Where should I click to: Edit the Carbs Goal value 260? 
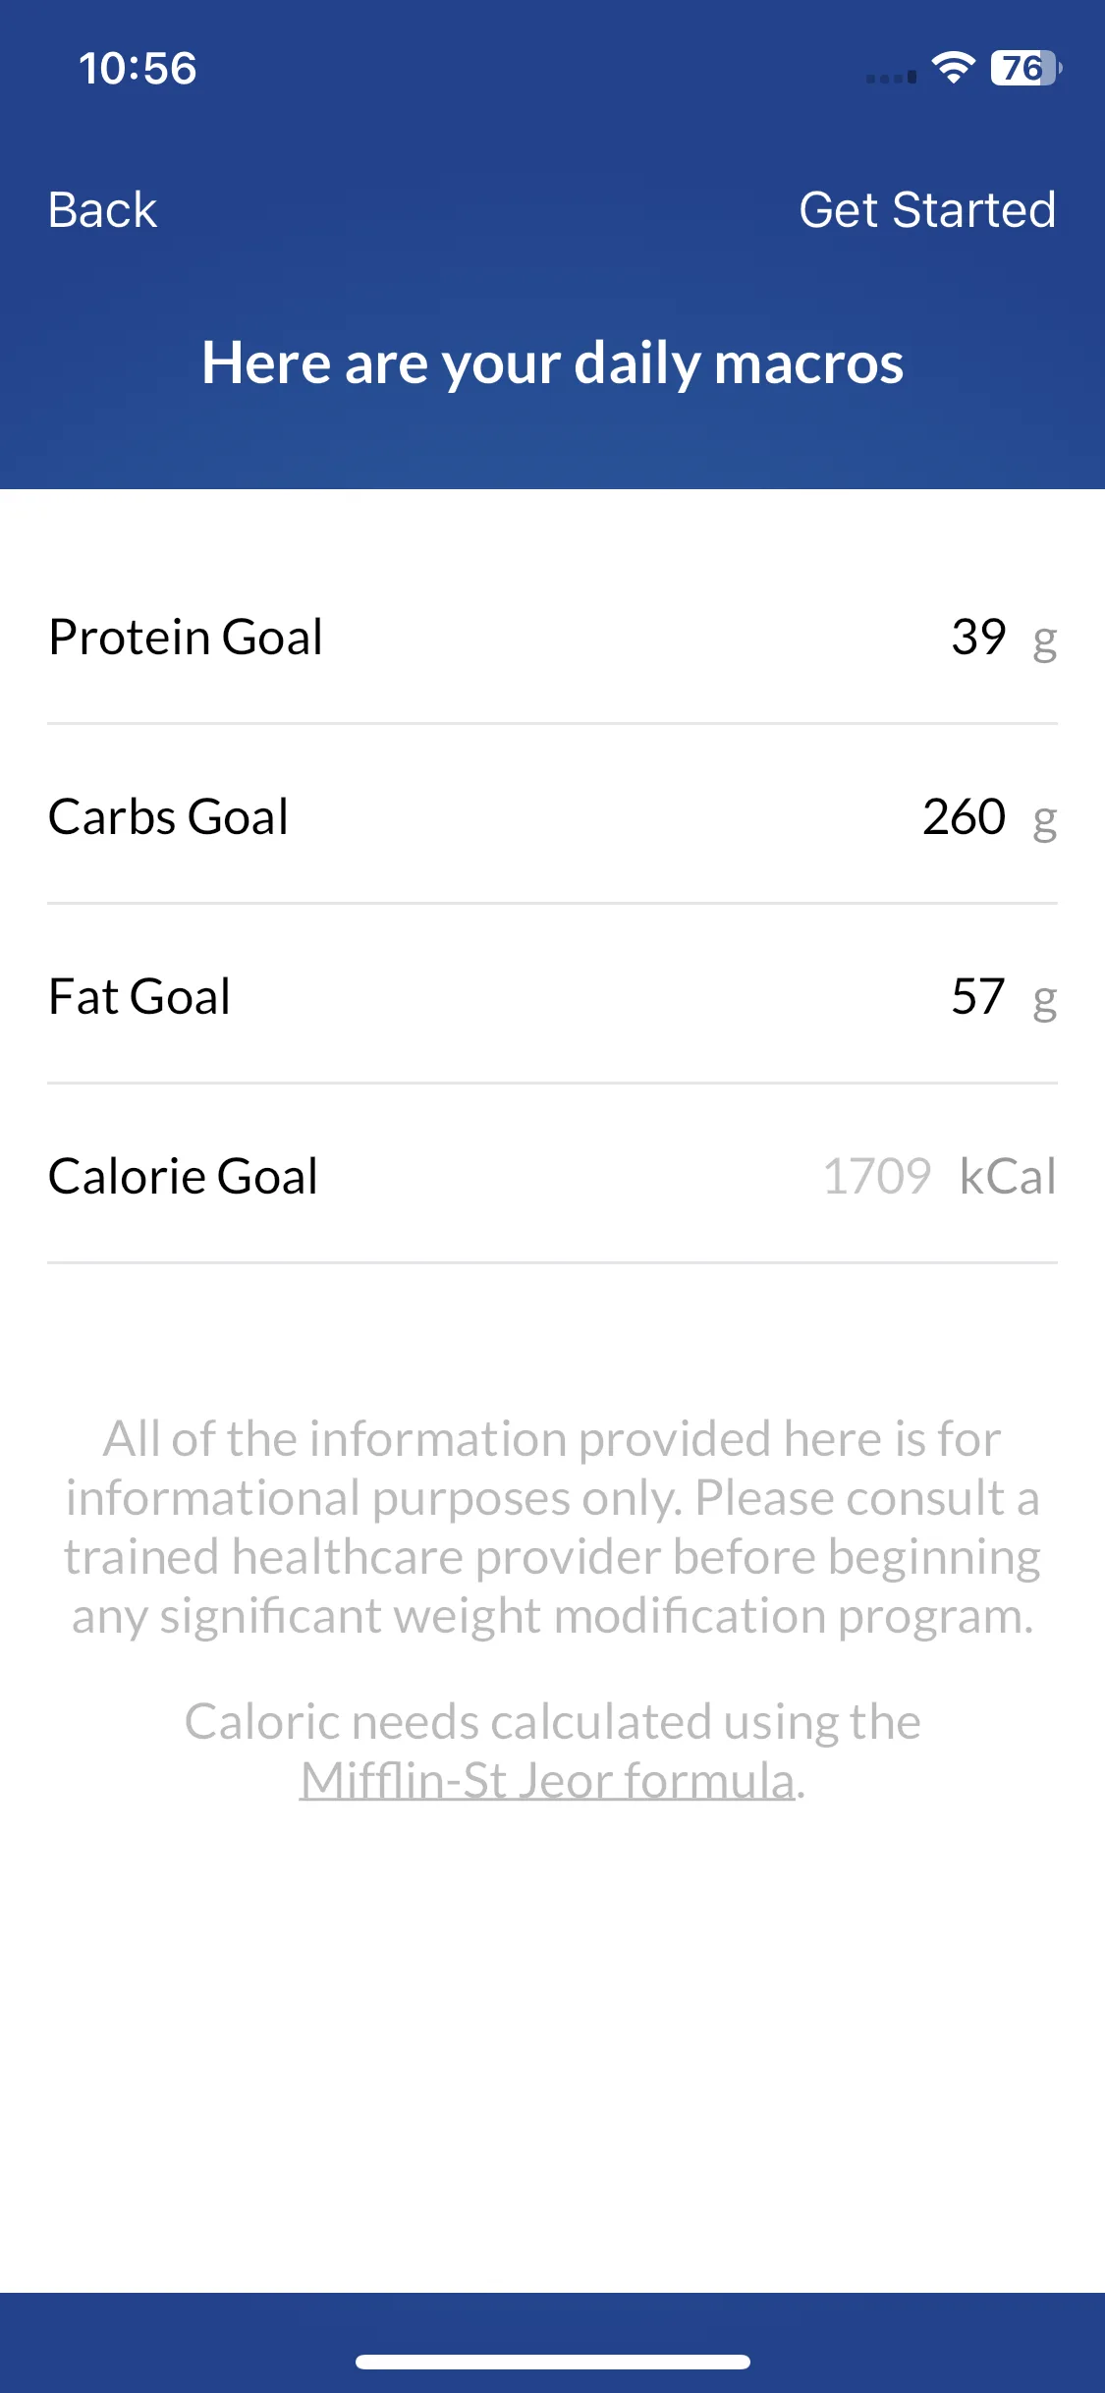[x=965, y=816]
